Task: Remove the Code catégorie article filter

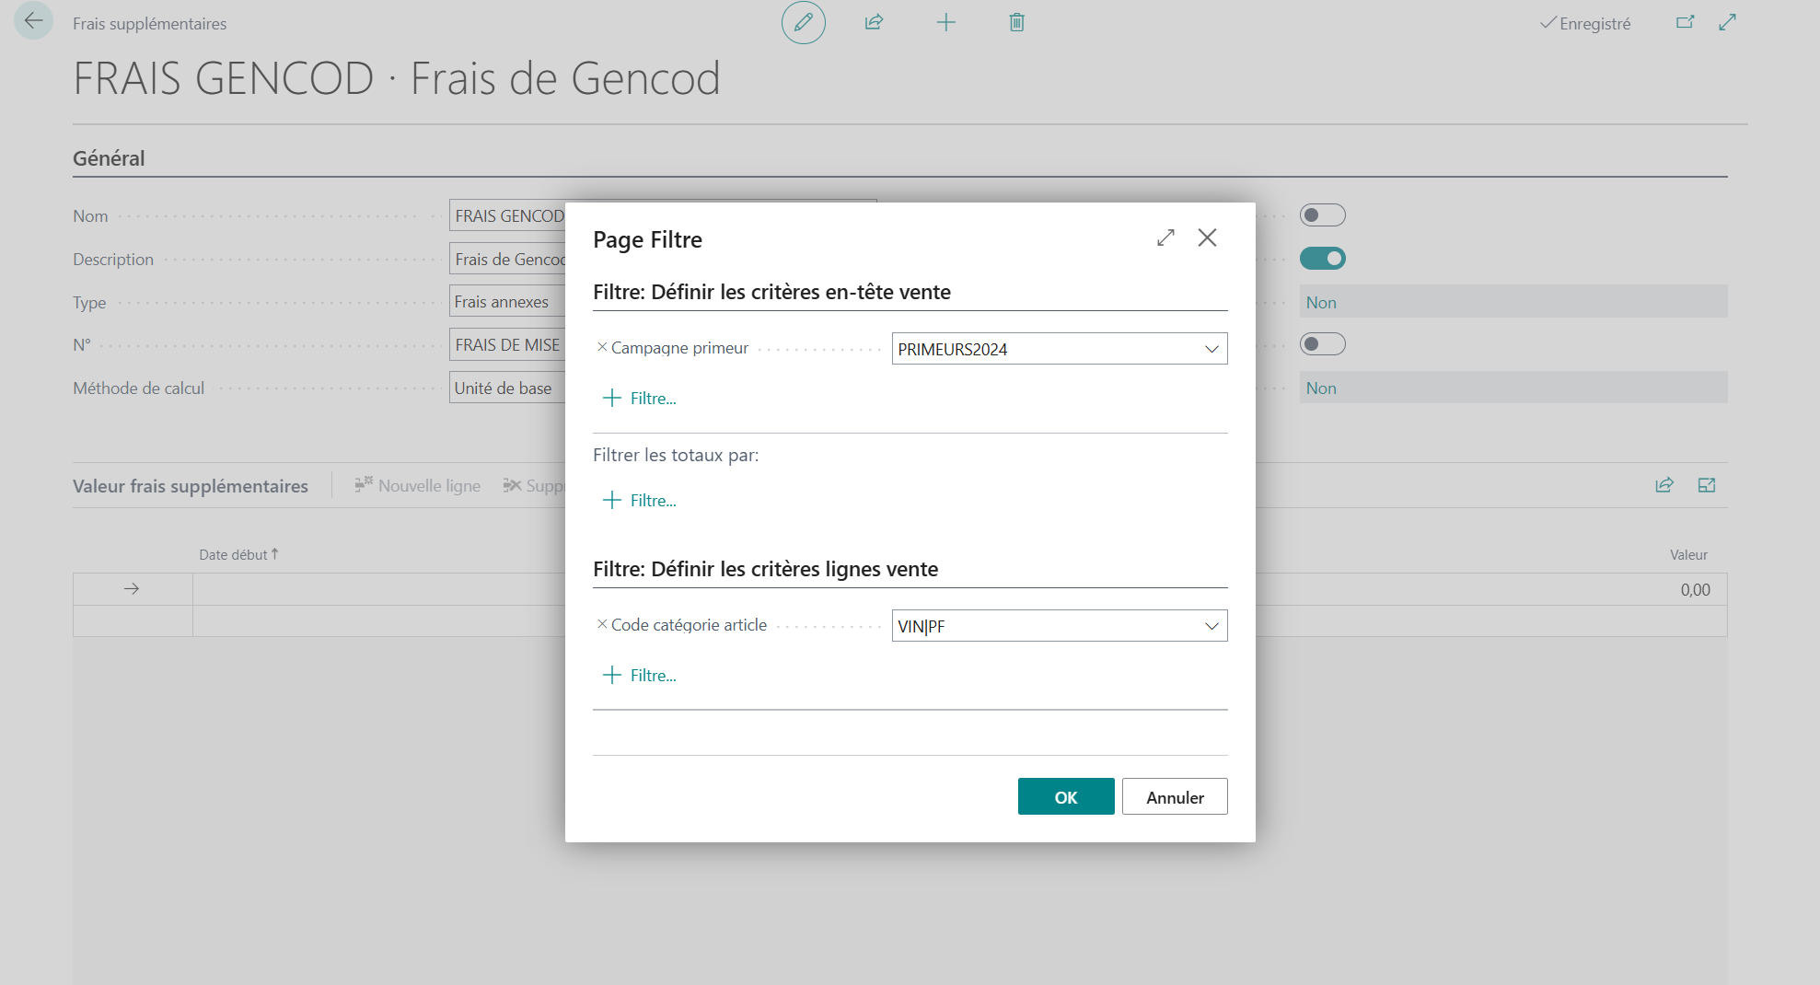Action: pyautogui.click(x=602, y=624)
